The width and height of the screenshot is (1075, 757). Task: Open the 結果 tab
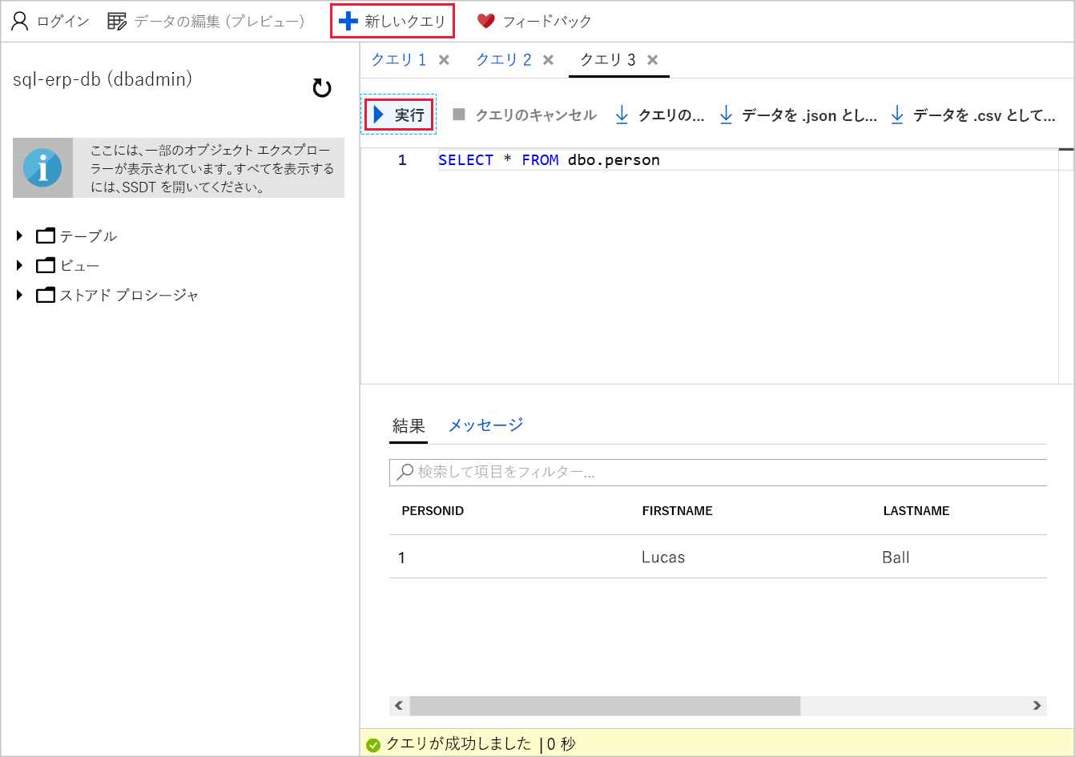click(x=409, y=426)
